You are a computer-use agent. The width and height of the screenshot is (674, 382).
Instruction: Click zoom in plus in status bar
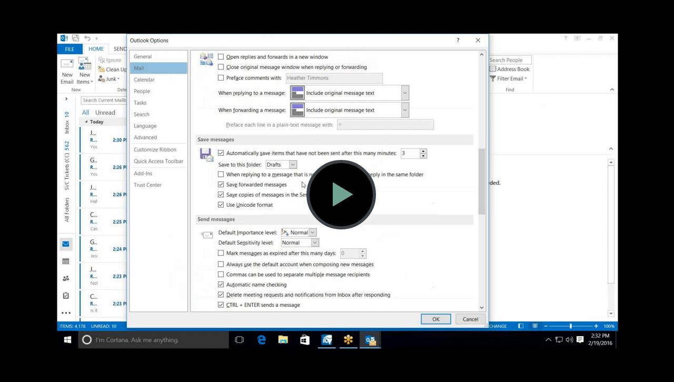(x=596, y=326)
